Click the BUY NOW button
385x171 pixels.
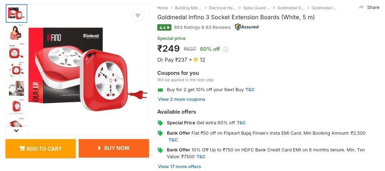click(114, 148)
